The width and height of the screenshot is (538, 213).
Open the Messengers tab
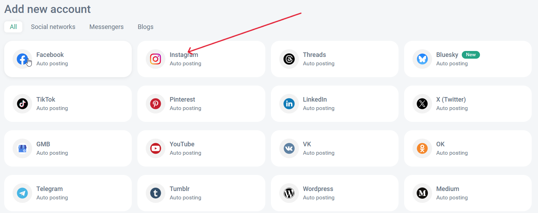(106, 27)
